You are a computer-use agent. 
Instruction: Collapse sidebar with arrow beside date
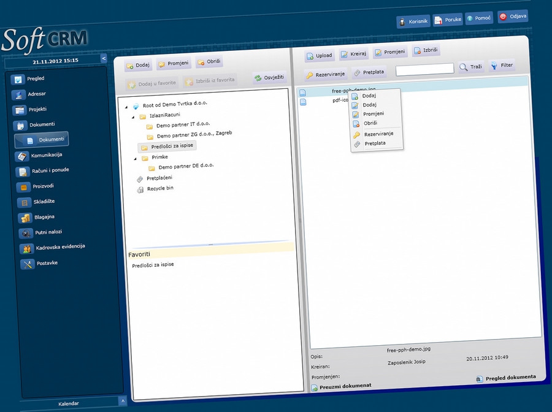(x=104, y=58)
